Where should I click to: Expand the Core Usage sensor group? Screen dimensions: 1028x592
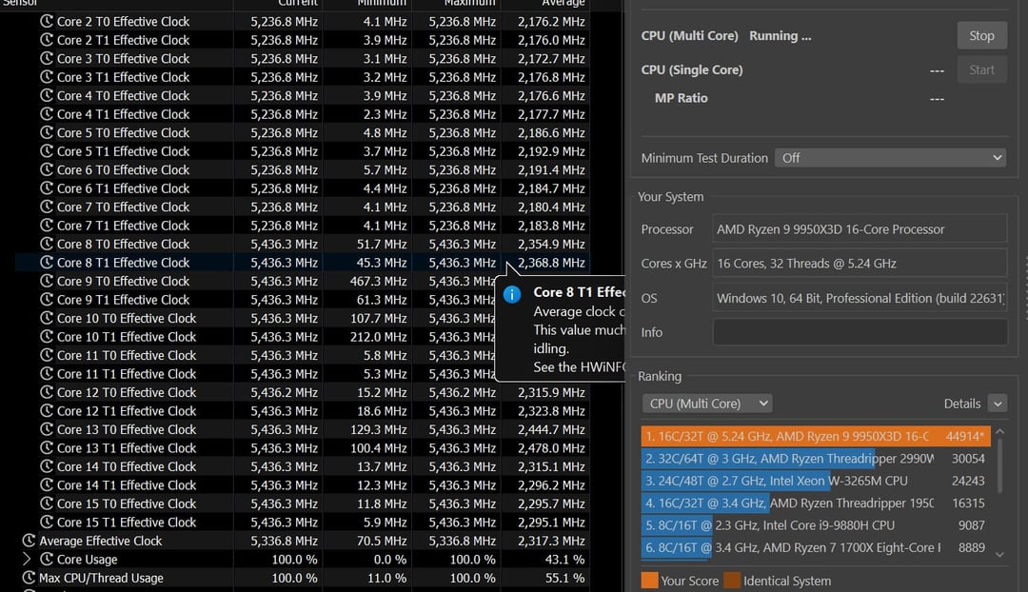27,560
